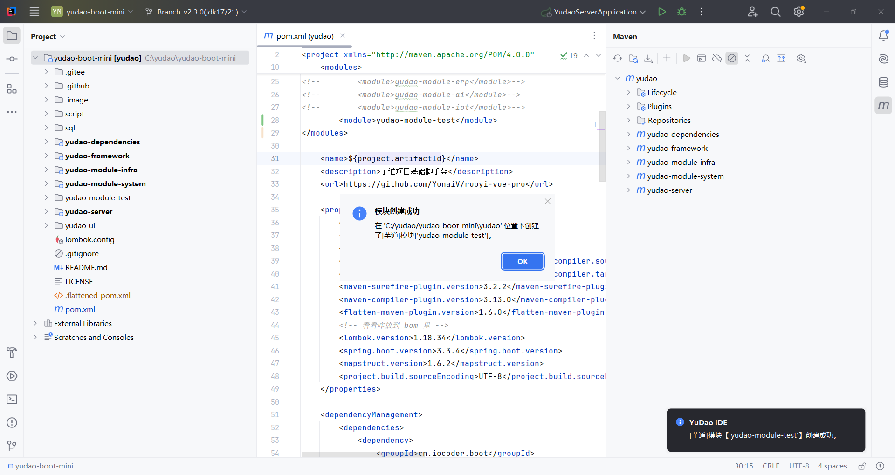Toggle the Project tool window folder icon

coord(12,36)
